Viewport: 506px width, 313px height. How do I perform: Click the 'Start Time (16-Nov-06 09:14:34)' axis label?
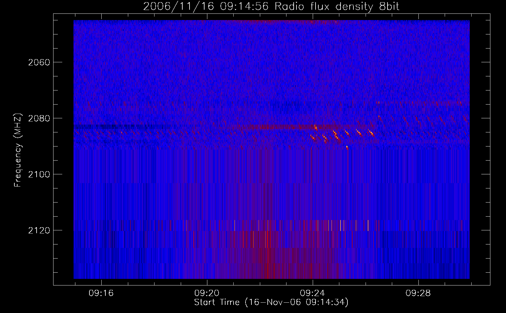click(271, 302)
